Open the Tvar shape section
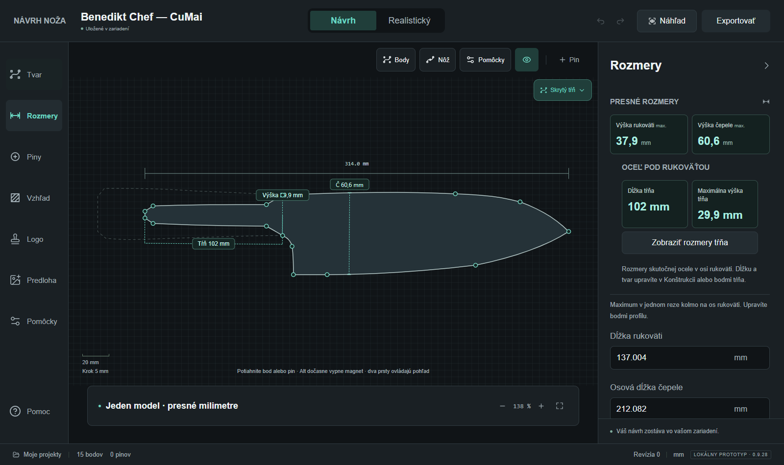The height and width of the screenshot is (465, 784). [x=34, y=74]
